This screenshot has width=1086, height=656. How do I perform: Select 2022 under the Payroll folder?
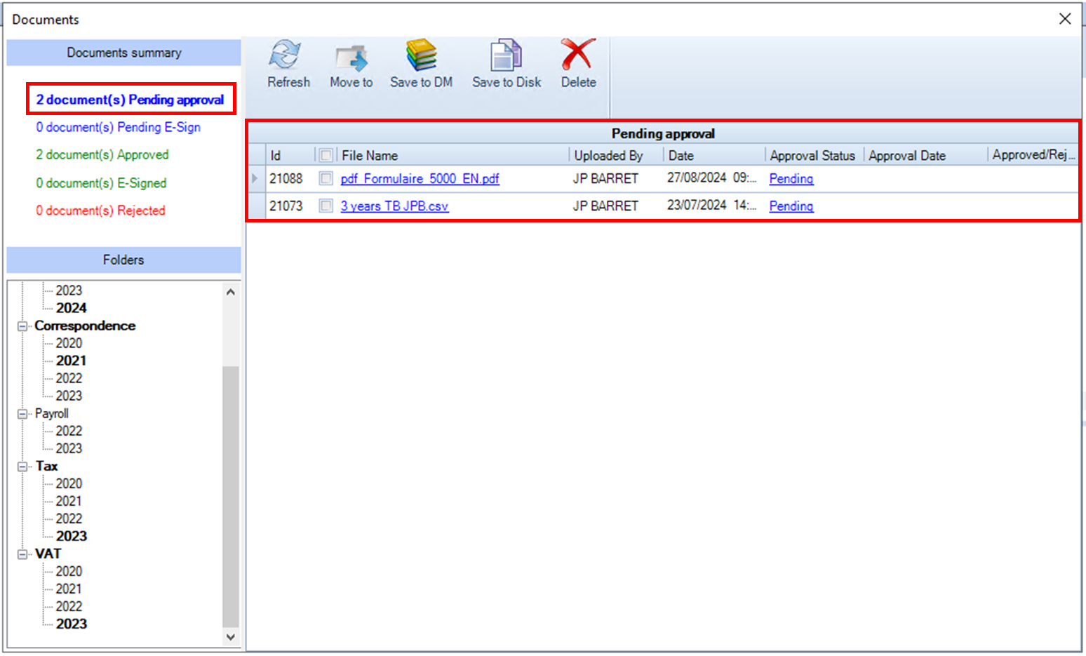coord(69,431)
